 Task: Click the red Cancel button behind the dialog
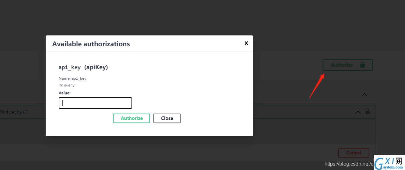click(354, 153)
